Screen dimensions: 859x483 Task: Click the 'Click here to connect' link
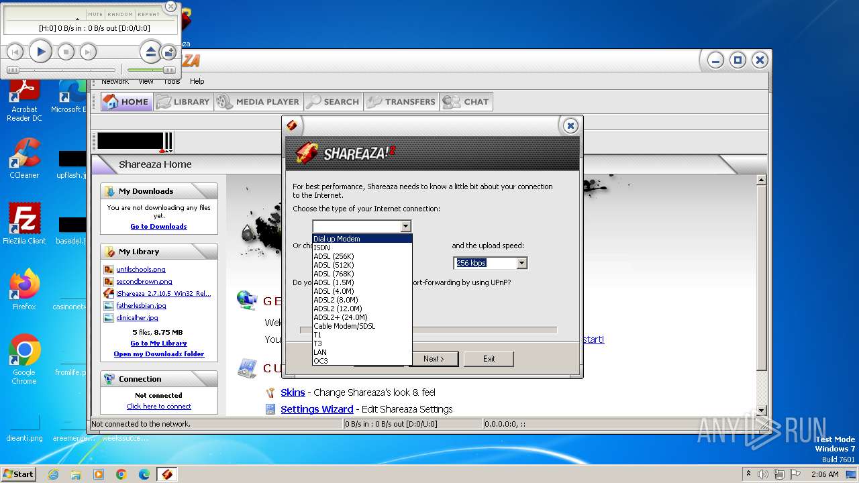coord(158,407)
